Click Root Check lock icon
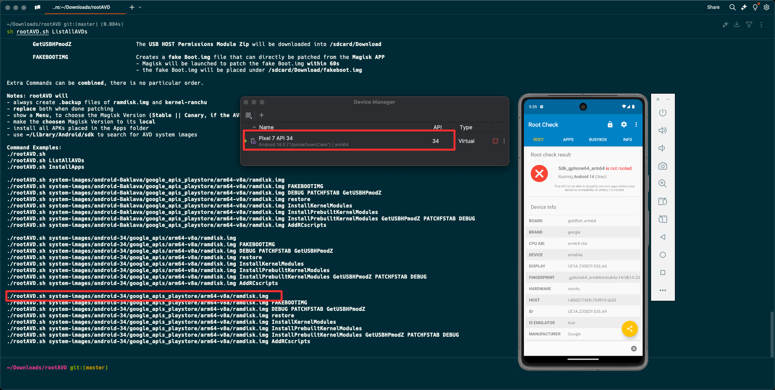The height and width of the screenshot is (390, 775). point(610,125)
